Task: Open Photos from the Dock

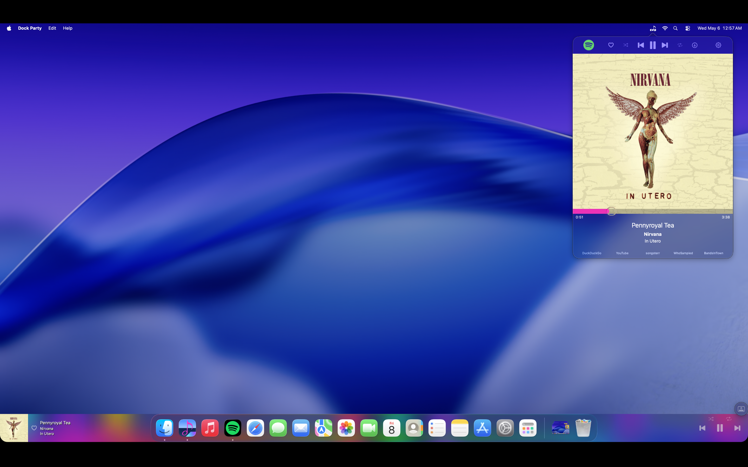Action: [x=346, y=428]
